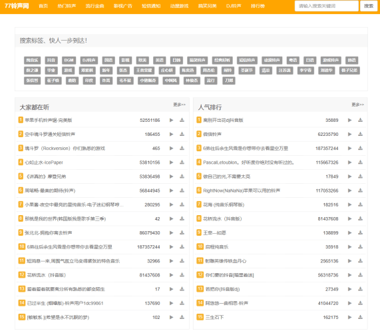Select the 筷子兄弟 tag
The width and height of the screenshot is (380, 333).
[349, 71]
